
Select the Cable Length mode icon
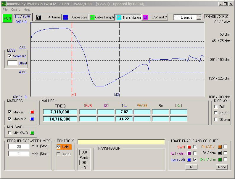(92, 17)
